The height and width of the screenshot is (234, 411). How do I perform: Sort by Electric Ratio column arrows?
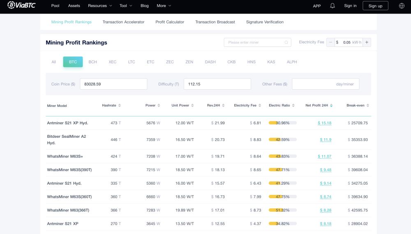[293, 106]
